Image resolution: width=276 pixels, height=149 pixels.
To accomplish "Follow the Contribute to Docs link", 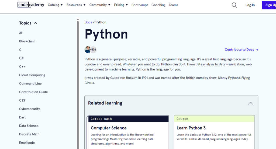I will coord(241,50).
